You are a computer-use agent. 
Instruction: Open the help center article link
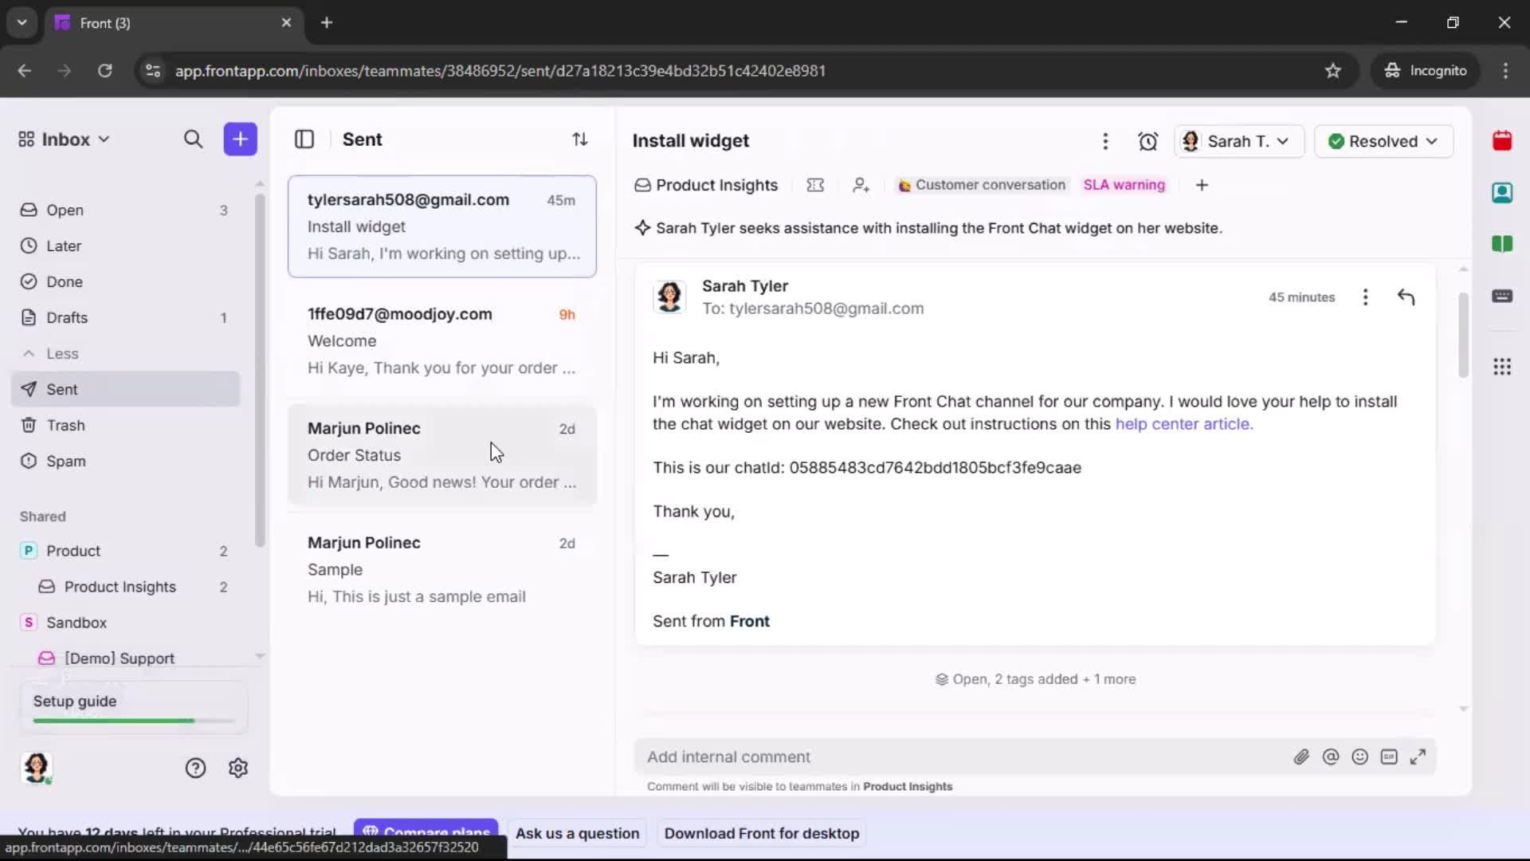(1183, 424)
